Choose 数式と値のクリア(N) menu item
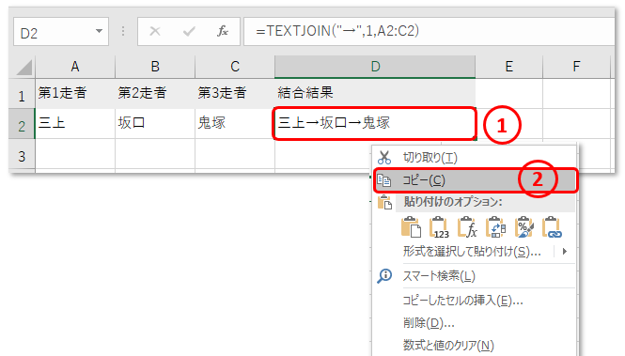This screenshot has height=356, width=625. [x=475, y=345]
